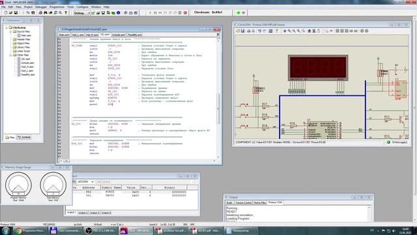Switch to the Include.asm editor tab
Image resolution: width=417 pixels, height=235 pixels.
click(x=119, y=35)
